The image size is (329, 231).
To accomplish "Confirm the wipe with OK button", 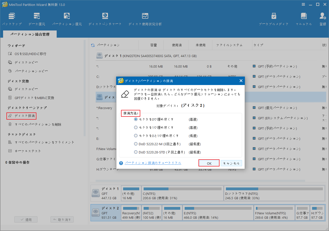I will point(209,163).
